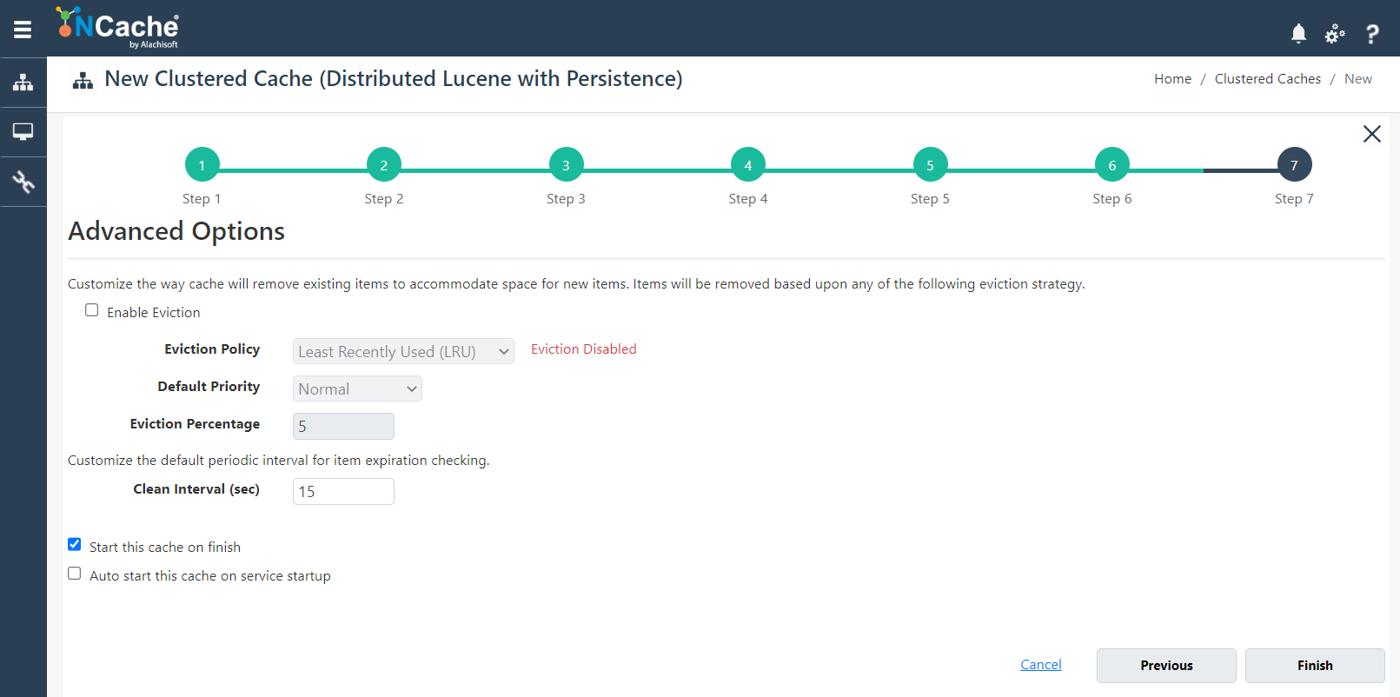Focus the Clean Interval input field
1400x697 pixels.
coord(343,491)
